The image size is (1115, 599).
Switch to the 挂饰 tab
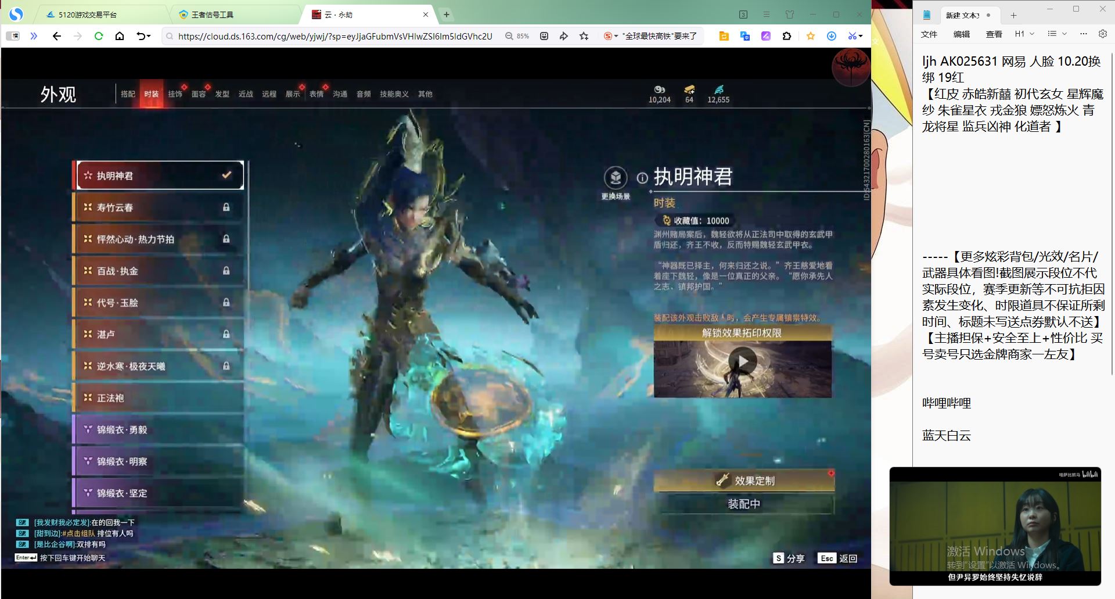pos(175,94)
